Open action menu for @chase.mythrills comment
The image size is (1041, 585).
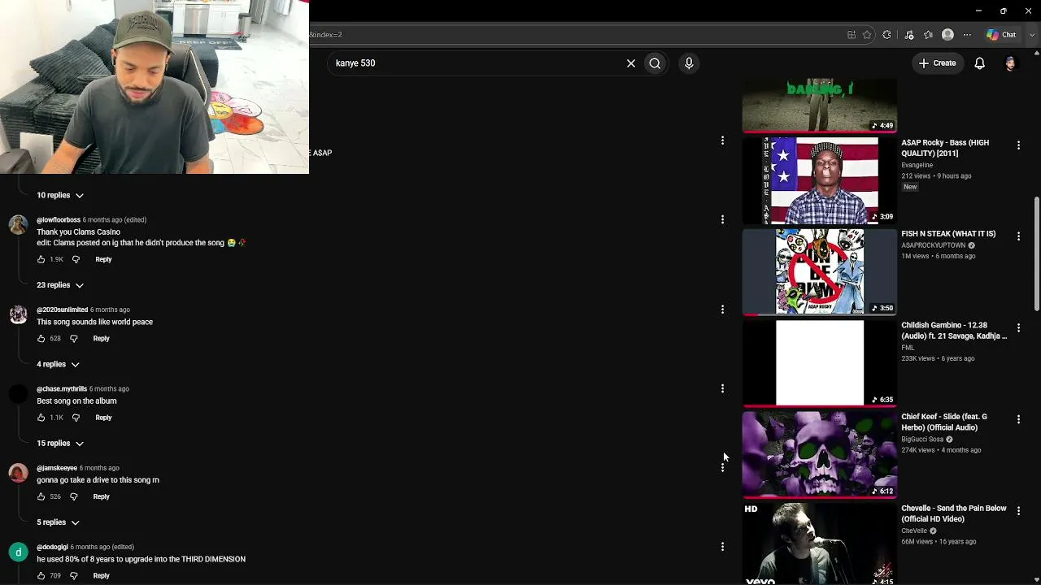pyautogui.click(x=722, y=388)
